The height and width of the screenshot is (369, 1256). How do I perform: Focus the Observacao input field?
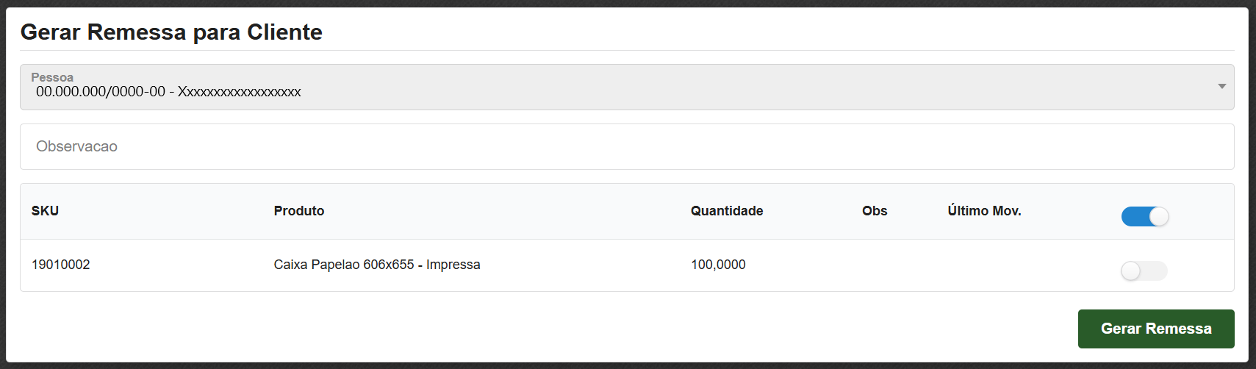click(626, 146)
